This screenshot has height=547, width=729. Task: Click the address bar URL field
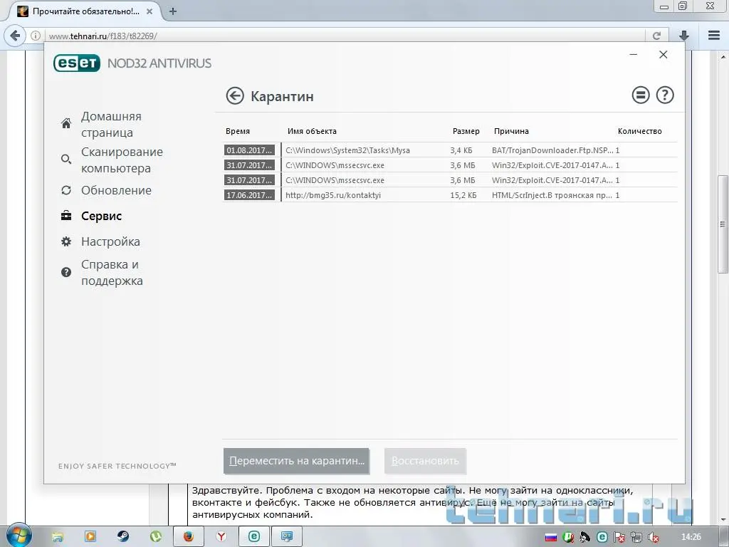pyautogui.click(x=344, y=36)
